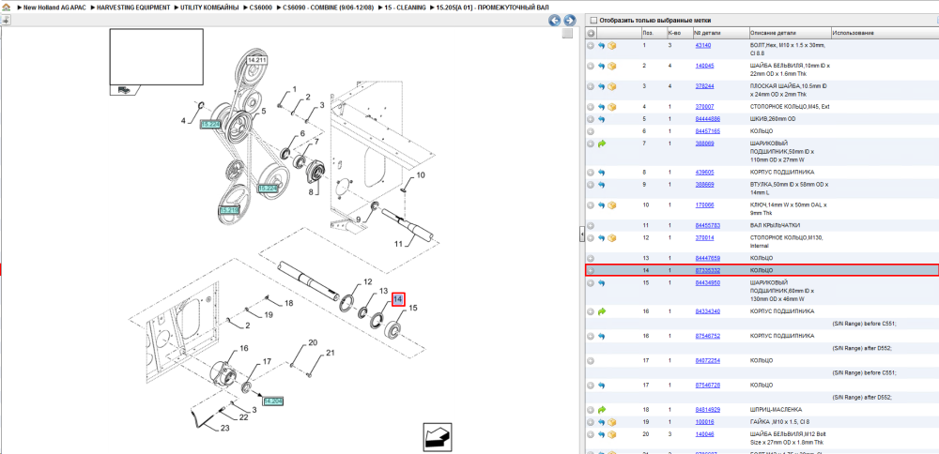Click the yellow box icon in row 170066
Viewport: 939px width, 454px height.
(x=612, y=205)
